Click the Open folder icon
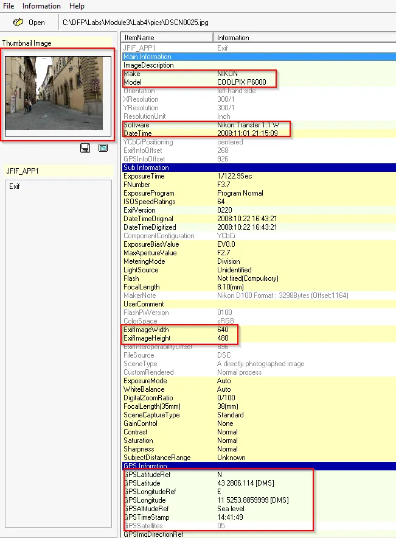The height and width of the screenshot is (538, 396). (x=18, y=23)
